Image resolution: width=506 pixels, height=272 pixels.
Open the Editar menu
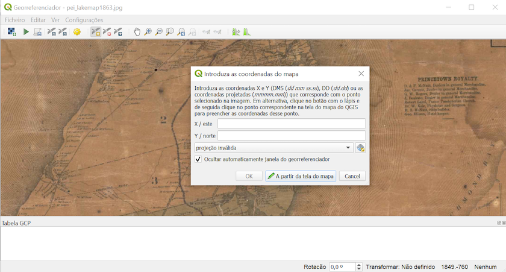[x=38, y=20]
